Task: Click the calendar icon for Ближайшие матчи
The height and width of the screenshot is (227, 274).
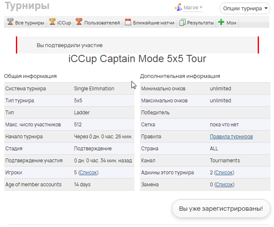Action: tap(128, 22)
